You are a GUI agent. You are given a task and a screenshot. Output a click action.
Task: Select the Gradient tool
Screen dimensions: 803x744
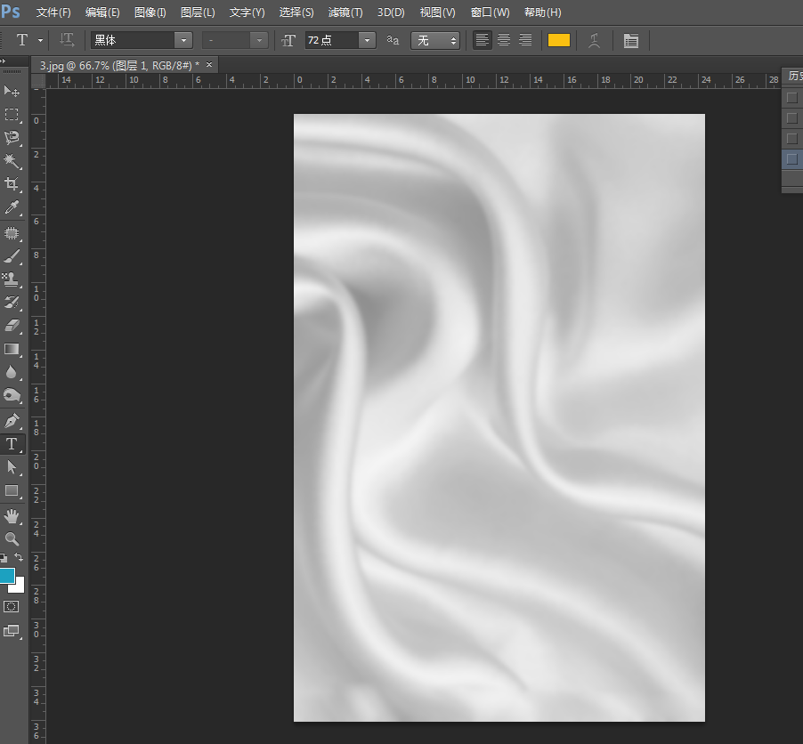tap(12, 349)
